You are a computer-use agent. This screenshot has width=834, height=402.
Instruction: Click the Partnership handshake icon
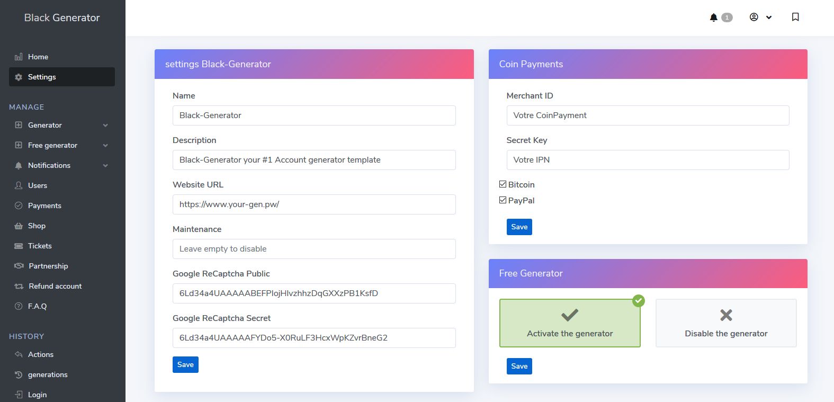(19, 266)
